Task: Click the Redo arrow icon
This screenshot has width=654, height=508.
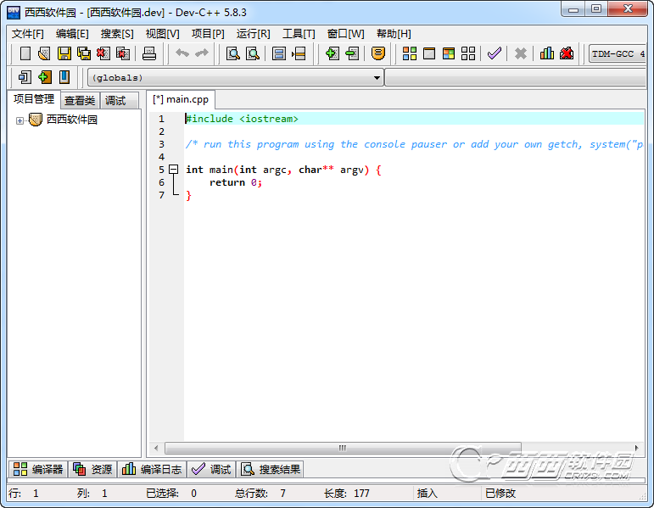Action: click(x=202, y=53)
